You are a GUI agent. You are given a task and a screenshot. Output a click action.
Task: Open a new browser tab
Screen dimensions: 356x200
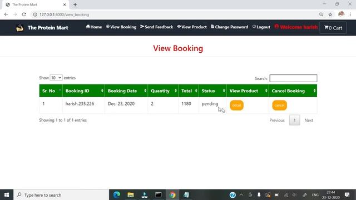(75, 4)
